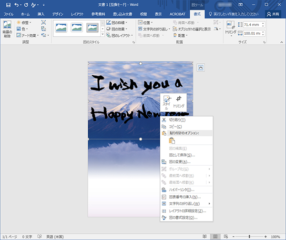Open the 図の効果 dropdown in ribbon
286x240 pixels.
click(x=118, y=29)
